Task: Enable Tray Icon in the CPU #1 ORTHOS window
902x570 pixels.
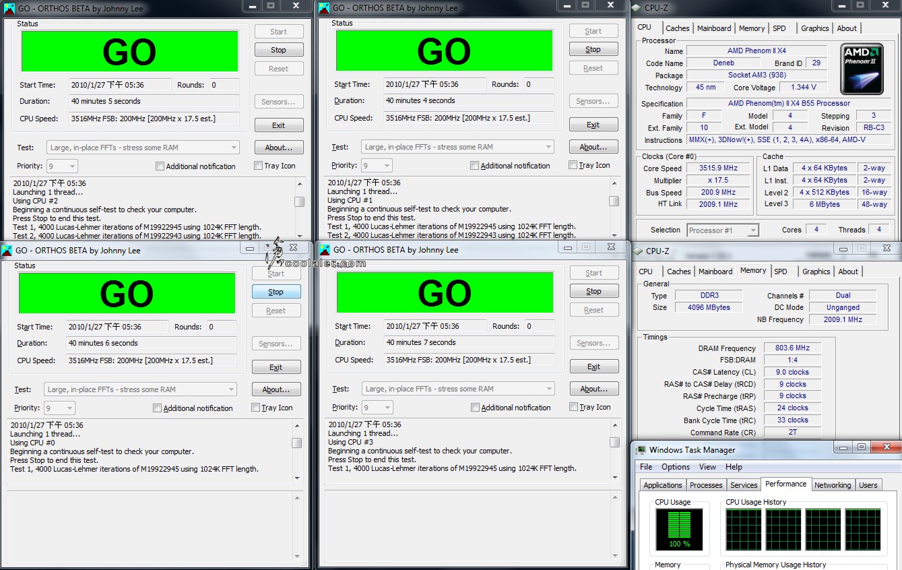Action: [x=573, y=165]
